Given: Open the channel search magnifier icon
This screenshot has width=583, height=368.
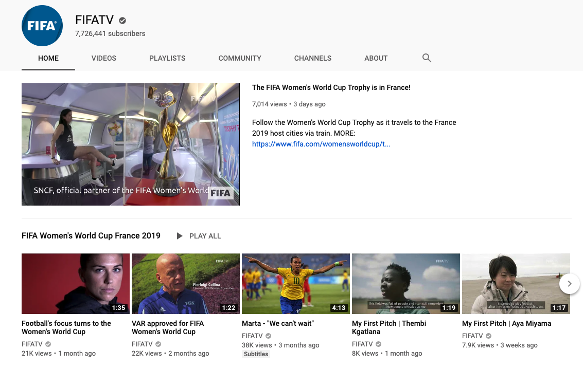Looking at the screenshot, I should pos(427,58).
